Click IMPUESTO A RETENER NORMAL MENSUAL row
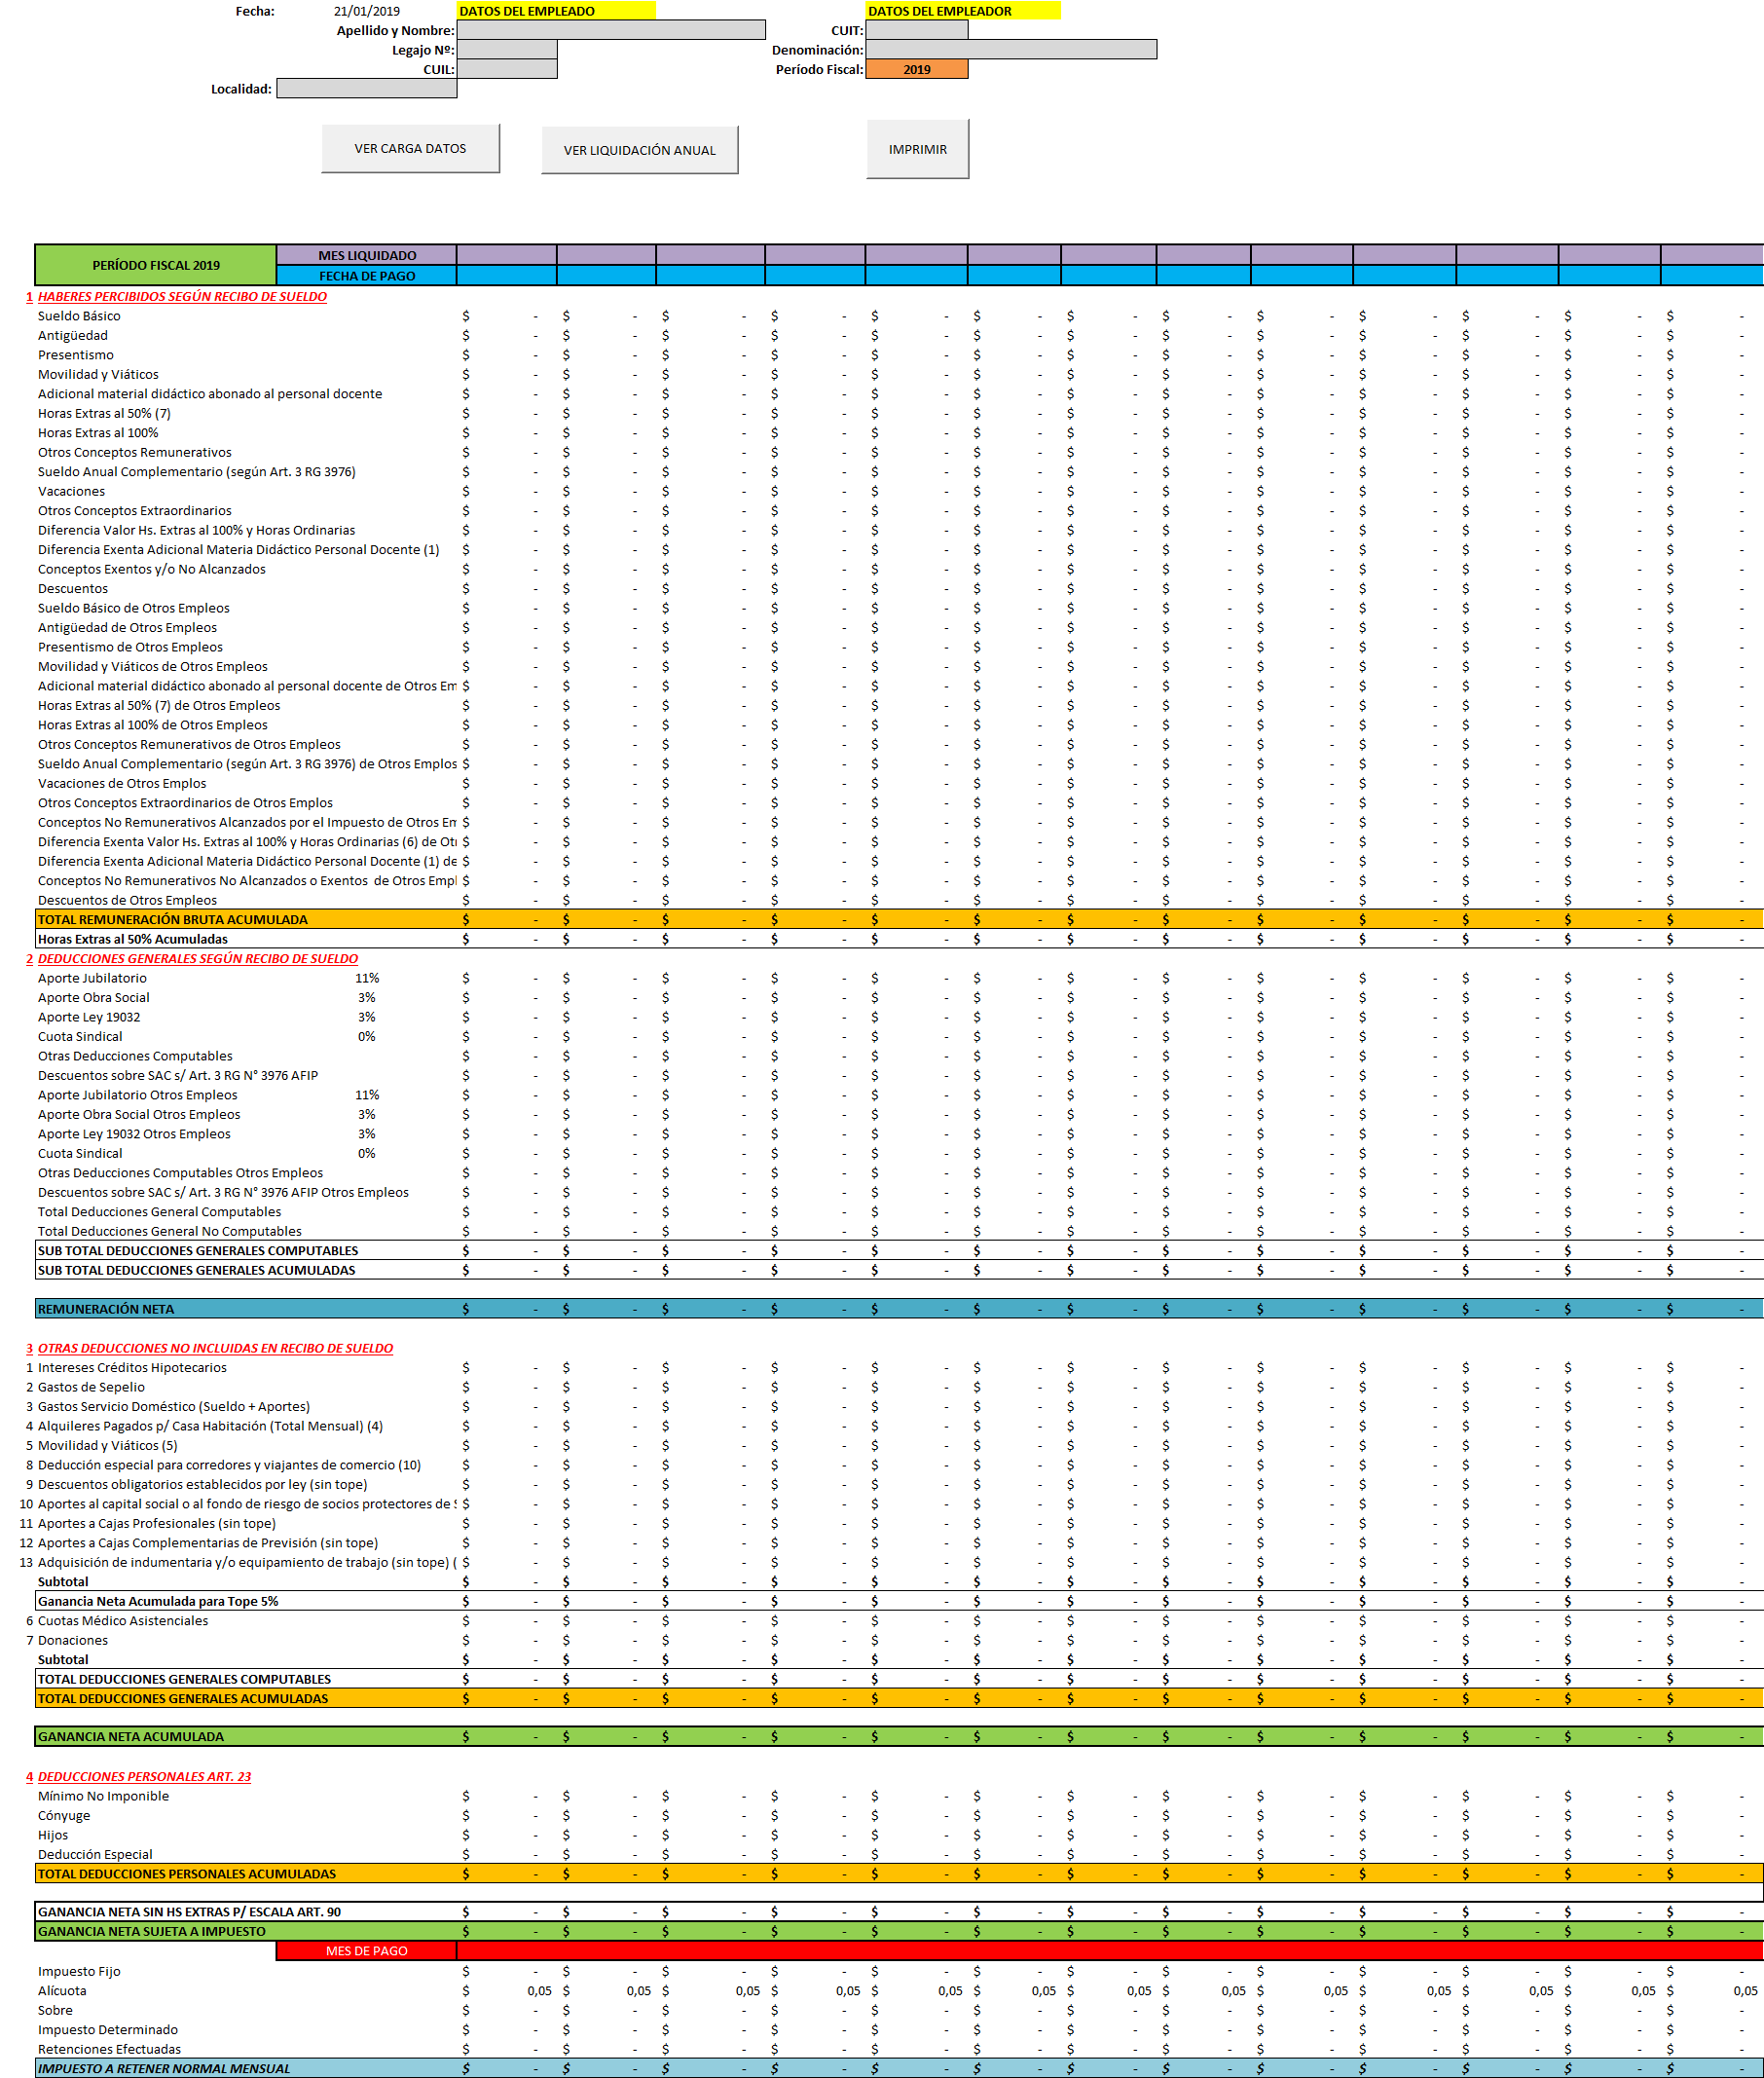Screen dimensions: 1764x2078 coord(899,2068)
